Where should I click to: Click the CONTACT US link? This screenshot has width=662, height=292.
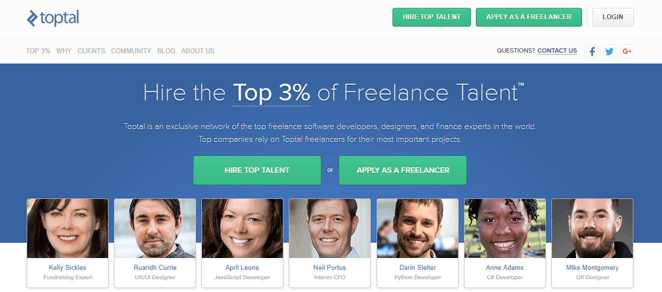[x=557, y=51]
